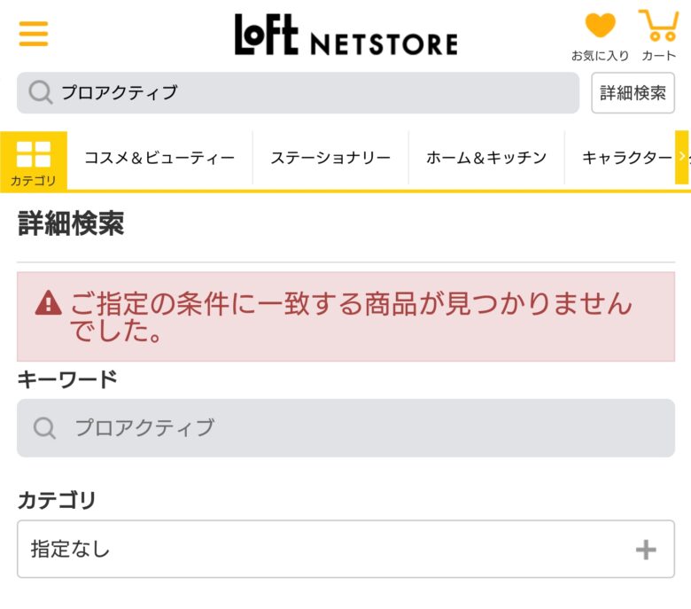Click the magnifier icon in the キーワード field
The width and height of the screenshot is (691, 609).
tap(45, 428)
